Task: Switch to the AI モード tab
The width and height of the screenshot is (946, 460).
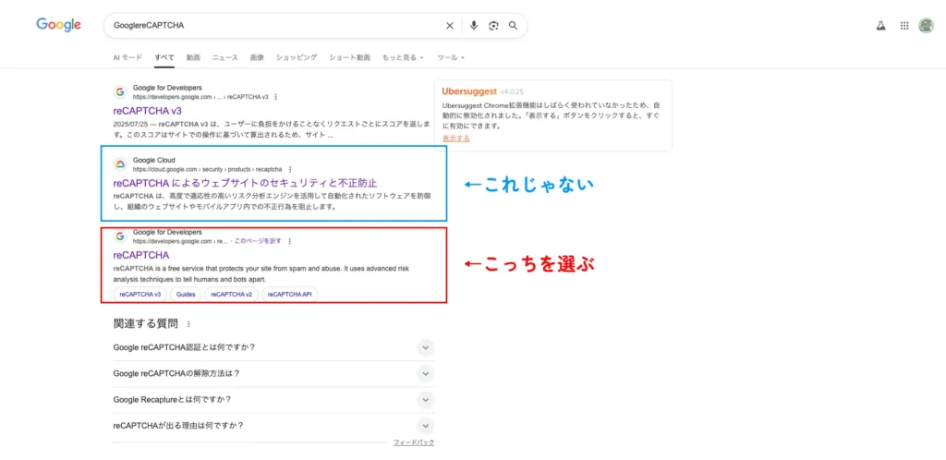Action: (127, 57)
